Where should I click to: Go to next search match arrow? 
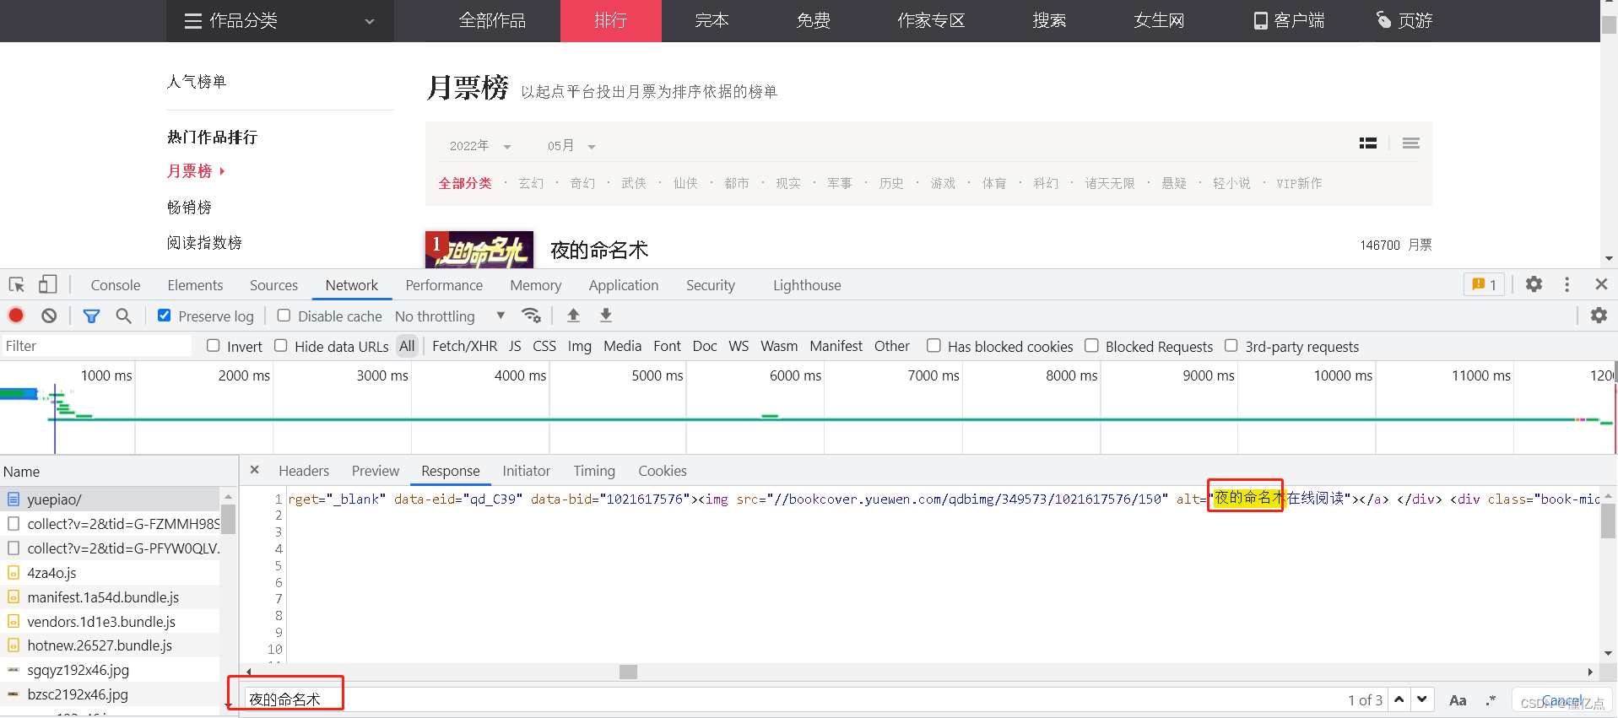pos(1422,699)
